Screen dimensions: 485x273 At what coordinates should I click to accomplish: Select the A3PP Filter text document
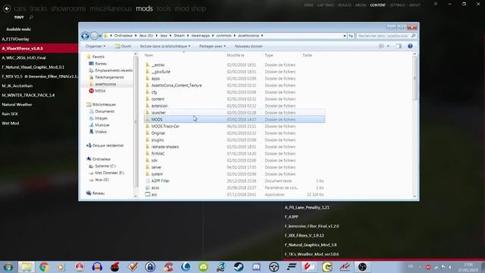point(234,180)
